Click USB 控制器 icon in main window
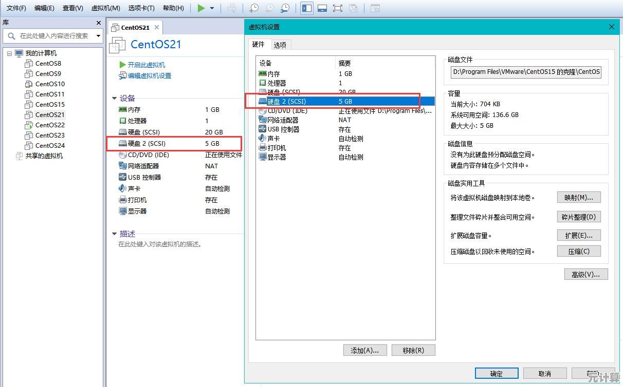Image resolution: width=623 pixels, height=387 pixels. click(122, 177)
